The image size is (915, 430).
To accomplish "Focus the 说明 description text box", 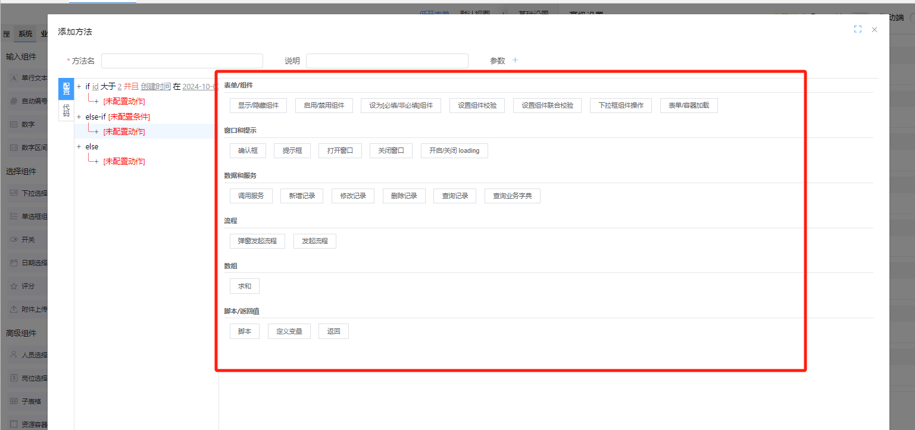I will tap(387, 61).
